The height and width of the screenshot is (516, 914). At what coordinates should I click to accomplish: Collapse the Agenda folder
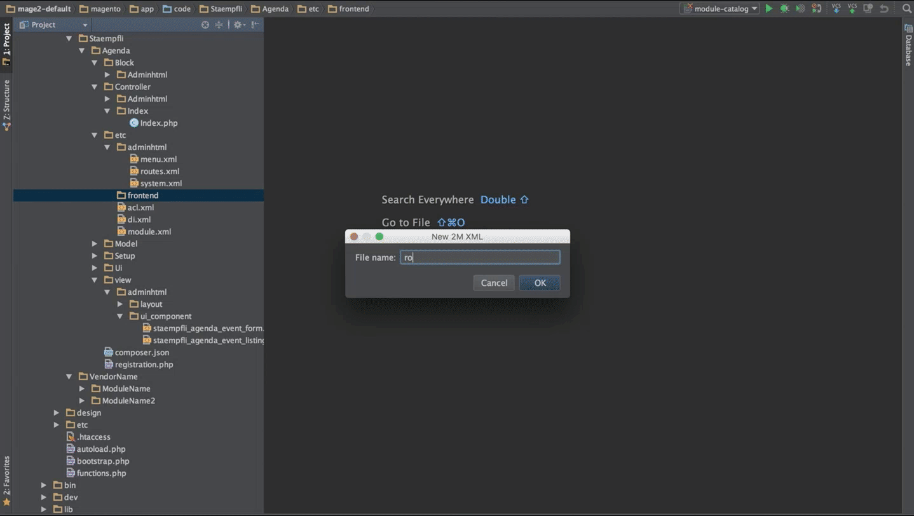coord(82,51)
